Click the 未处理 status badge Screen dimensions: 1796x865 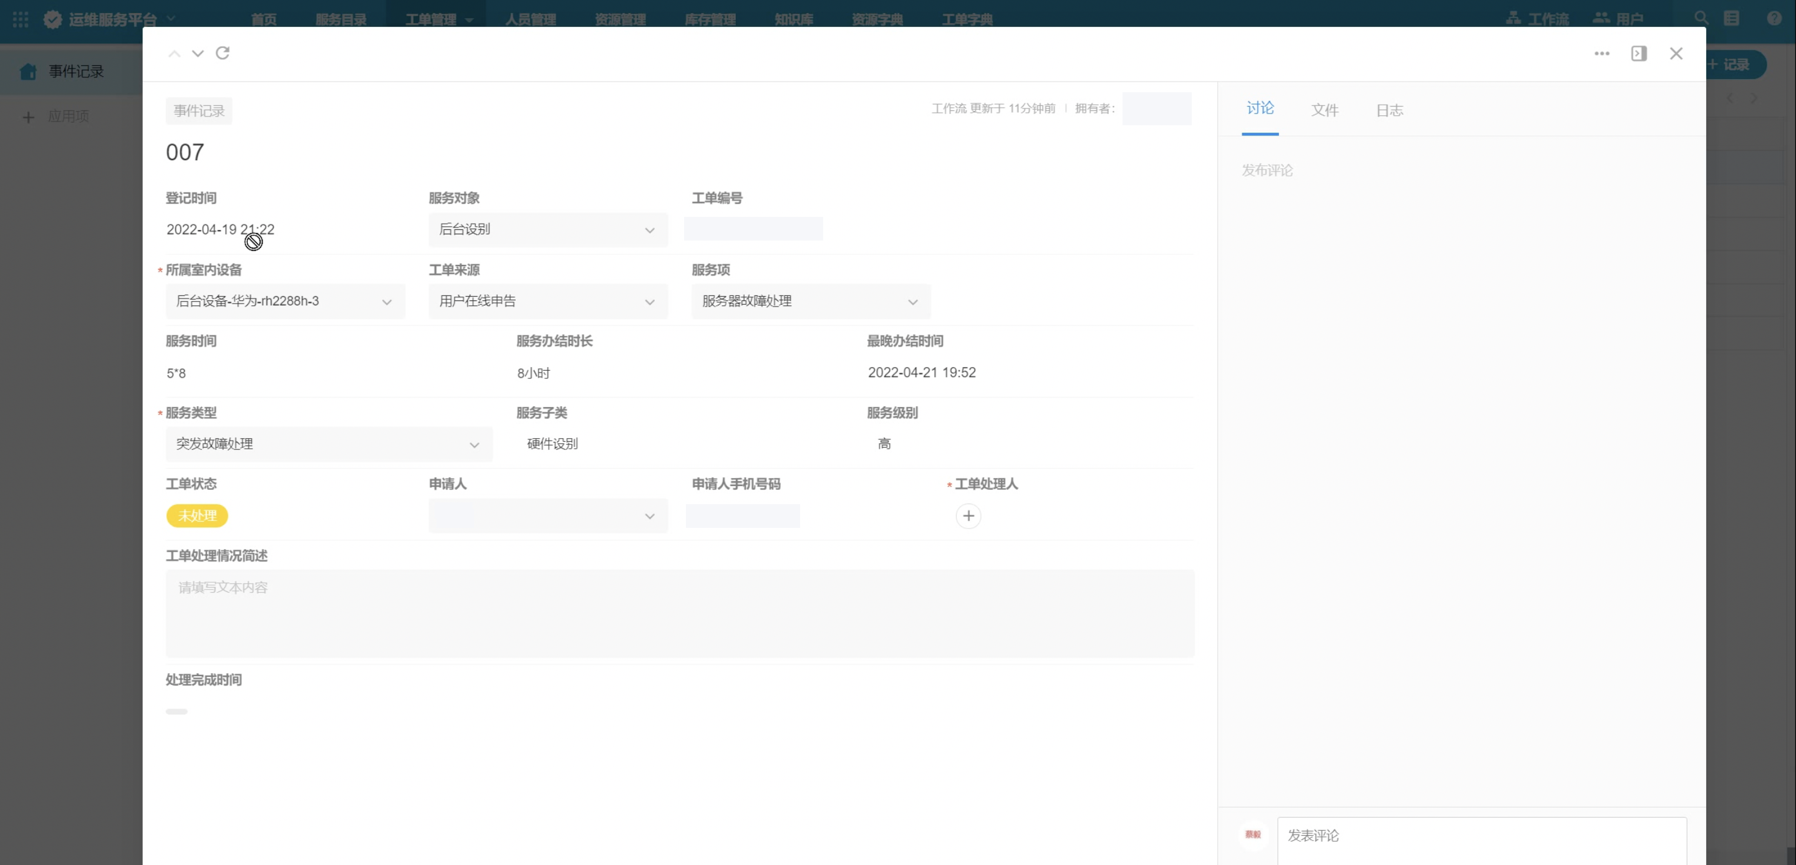point(197,516)
